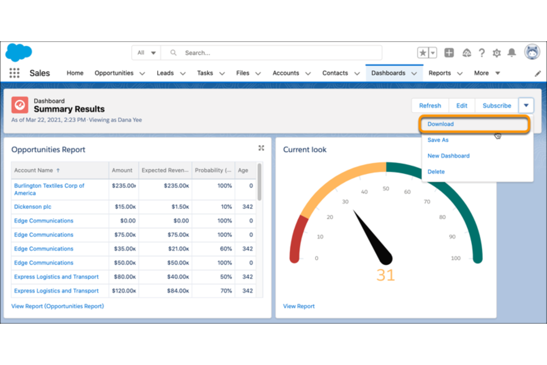Open the Leads tab
This screenshot has width=547, height=365.
coord(165,73)
